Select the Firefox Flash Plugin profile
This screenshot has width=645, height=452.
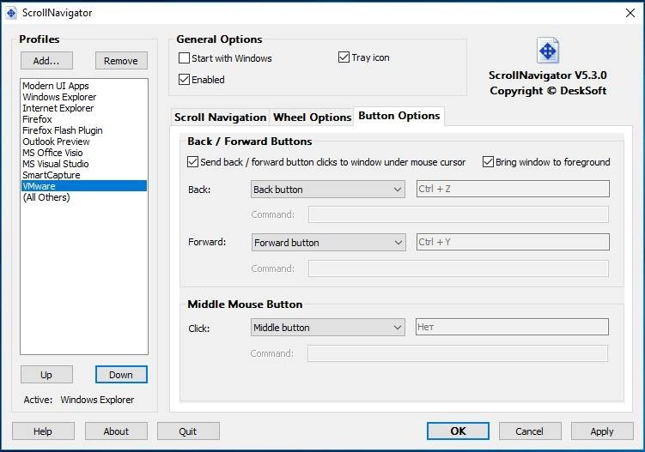[84, 130]
